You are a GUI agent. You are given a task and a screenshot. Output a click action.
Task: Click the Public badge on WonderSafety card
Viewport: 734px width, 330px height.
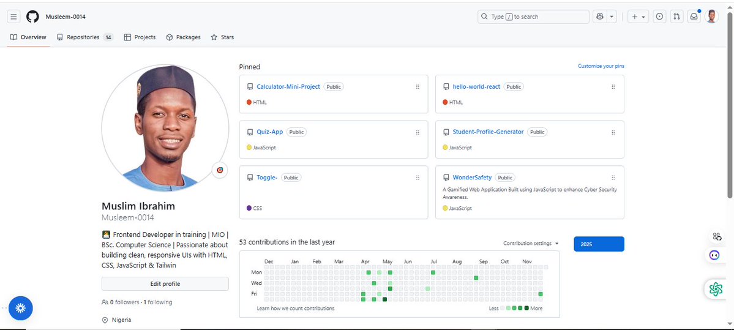505,178
